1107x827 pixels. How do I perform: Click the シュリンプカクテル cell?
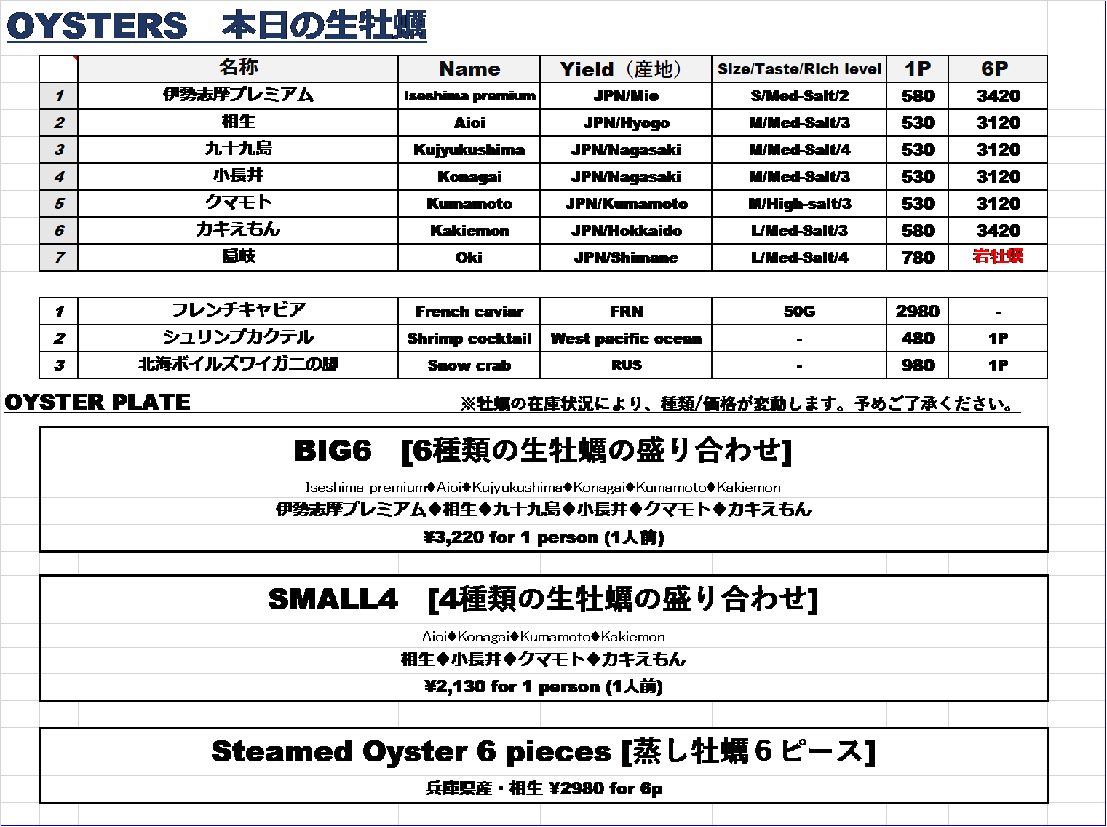tap(238, 338)
